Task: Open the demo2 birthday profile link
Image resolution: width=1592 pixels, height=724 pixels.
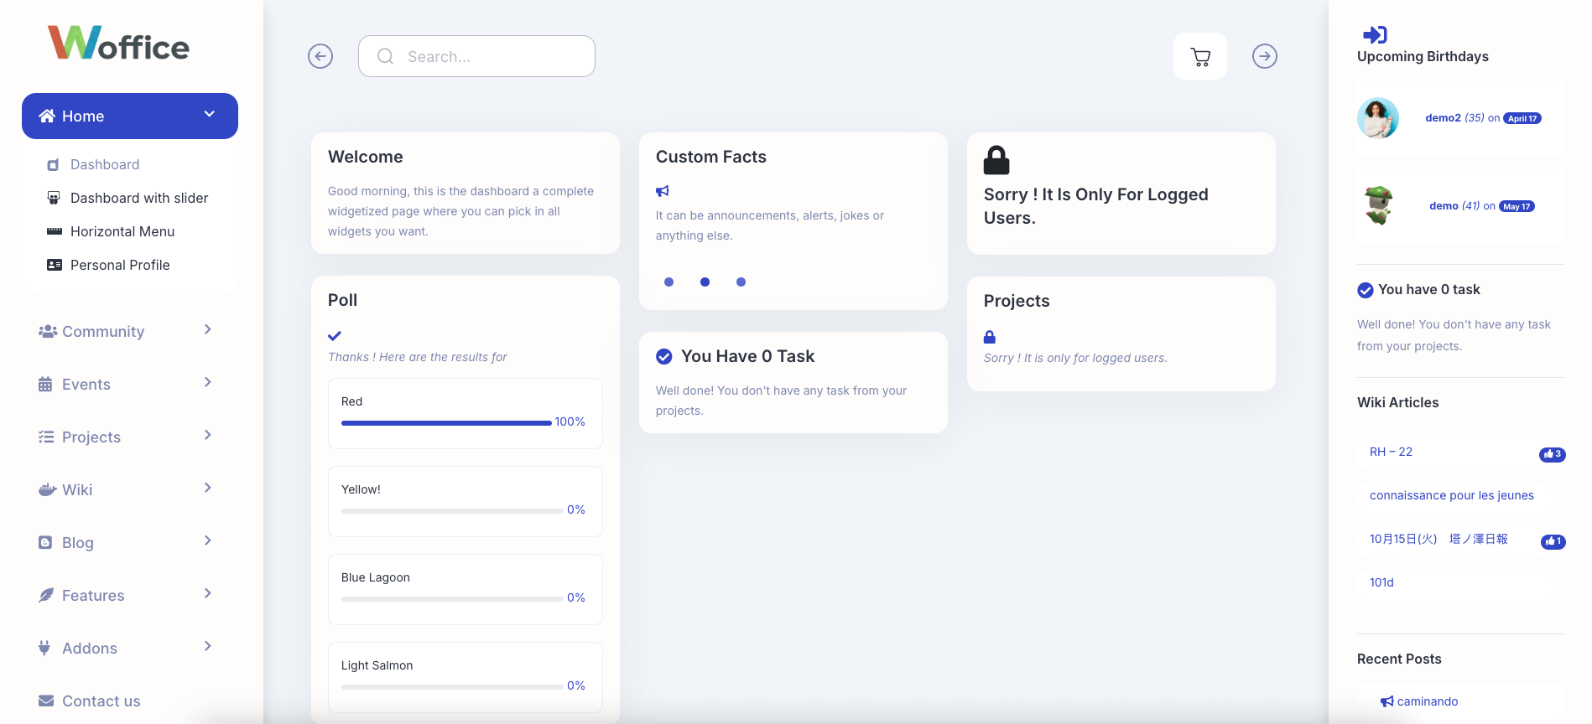Action: point(1443,118)
